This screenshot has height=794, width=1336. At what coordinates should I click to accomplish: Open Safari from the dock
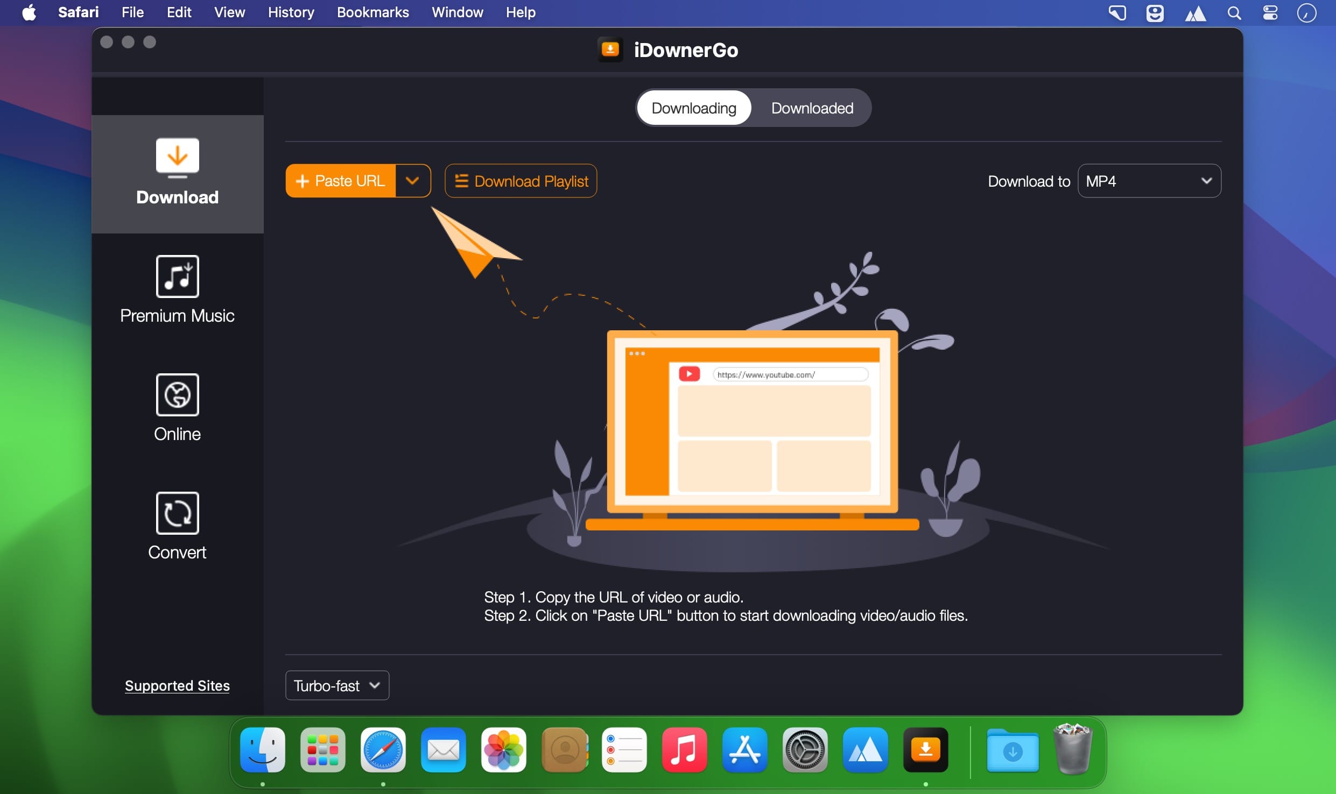(383, 750)
